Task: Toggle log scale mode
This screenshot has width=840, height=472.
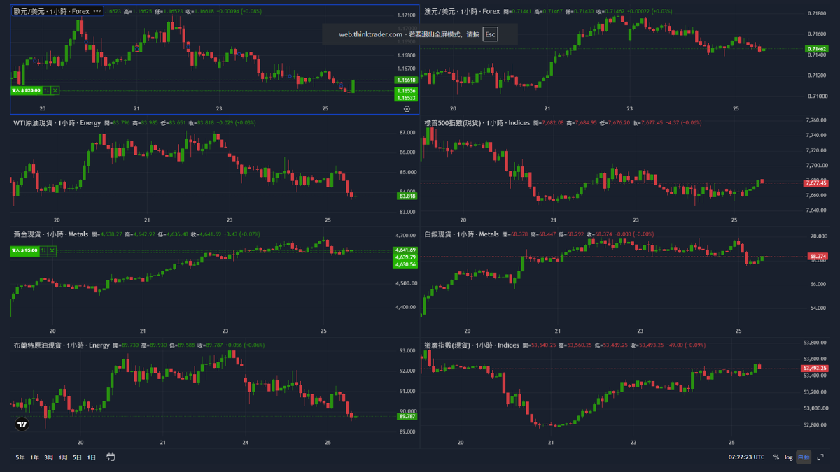Action: pyautogui.click(x=789, y=457)
